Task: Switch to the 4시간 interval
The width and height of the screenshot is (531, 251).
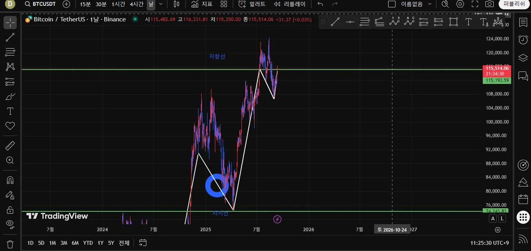Action: point(137,4)
